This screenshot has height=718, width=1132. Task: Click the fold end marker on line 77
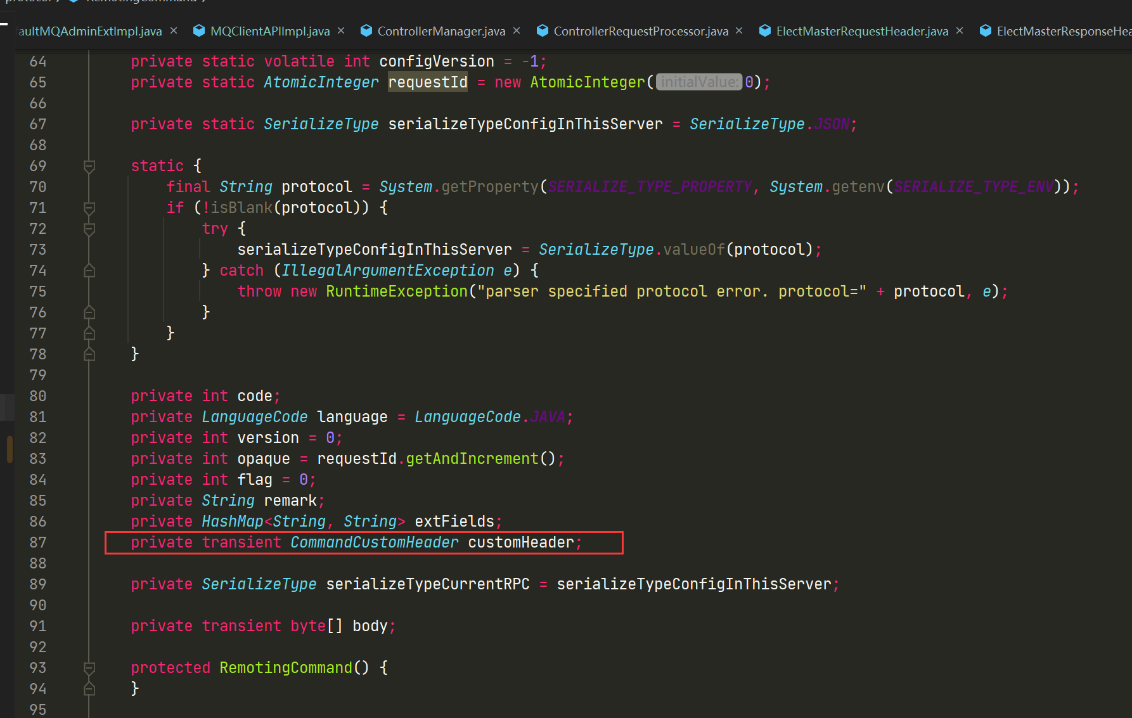89,333
